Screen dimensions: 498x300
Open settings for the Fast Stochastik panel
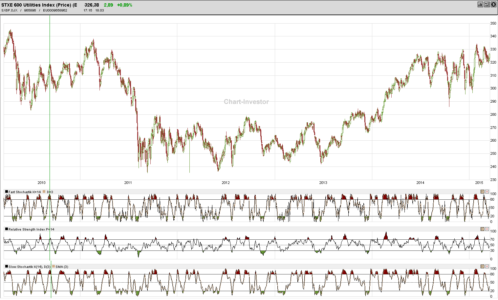482,191
